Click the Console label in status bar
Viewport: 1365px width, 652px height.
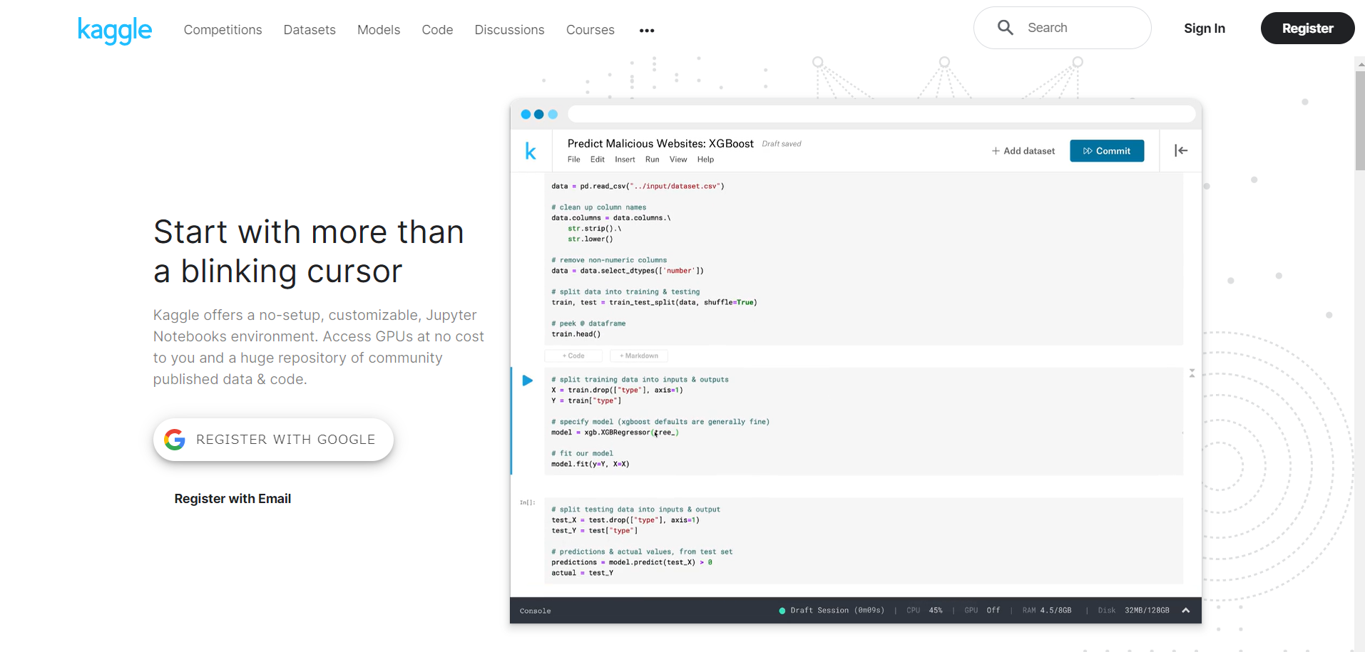point(535,611)
